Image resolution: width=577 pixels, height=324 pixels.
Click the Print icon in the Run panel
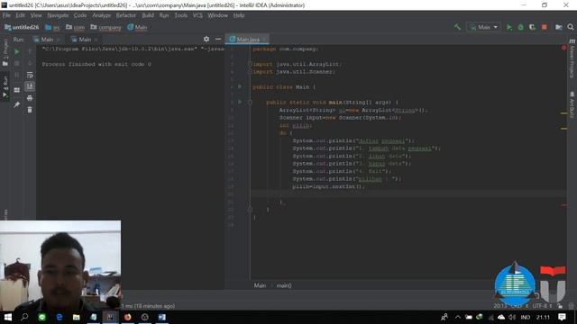click(30, 98)
